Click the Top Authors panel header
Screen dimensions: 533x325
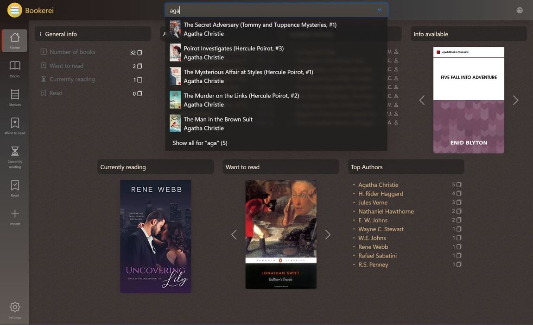click(406, 167)
